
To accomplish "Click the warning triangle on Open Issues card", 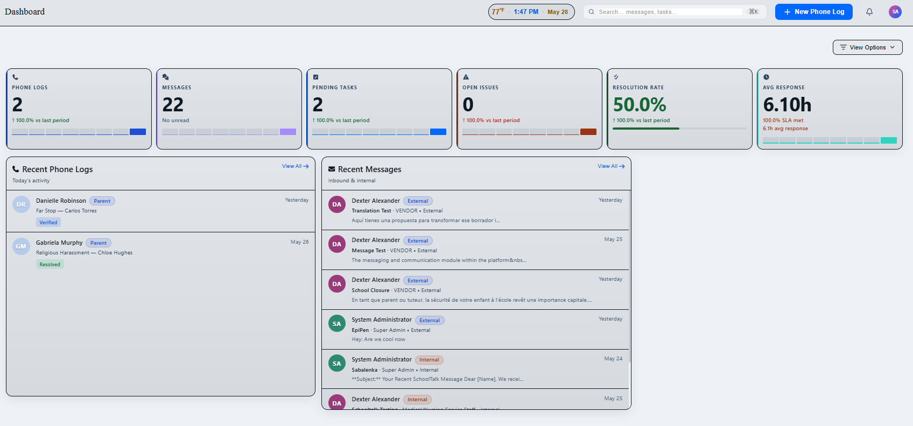I will pos(466,77).
